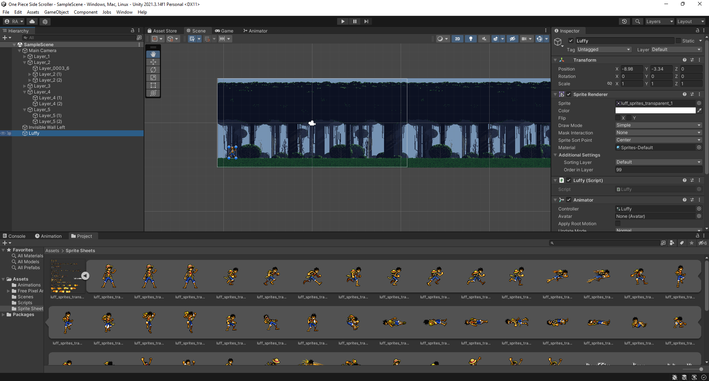Collapse Additional Settings section
709x381 pixels.
[x=555, y=155]
